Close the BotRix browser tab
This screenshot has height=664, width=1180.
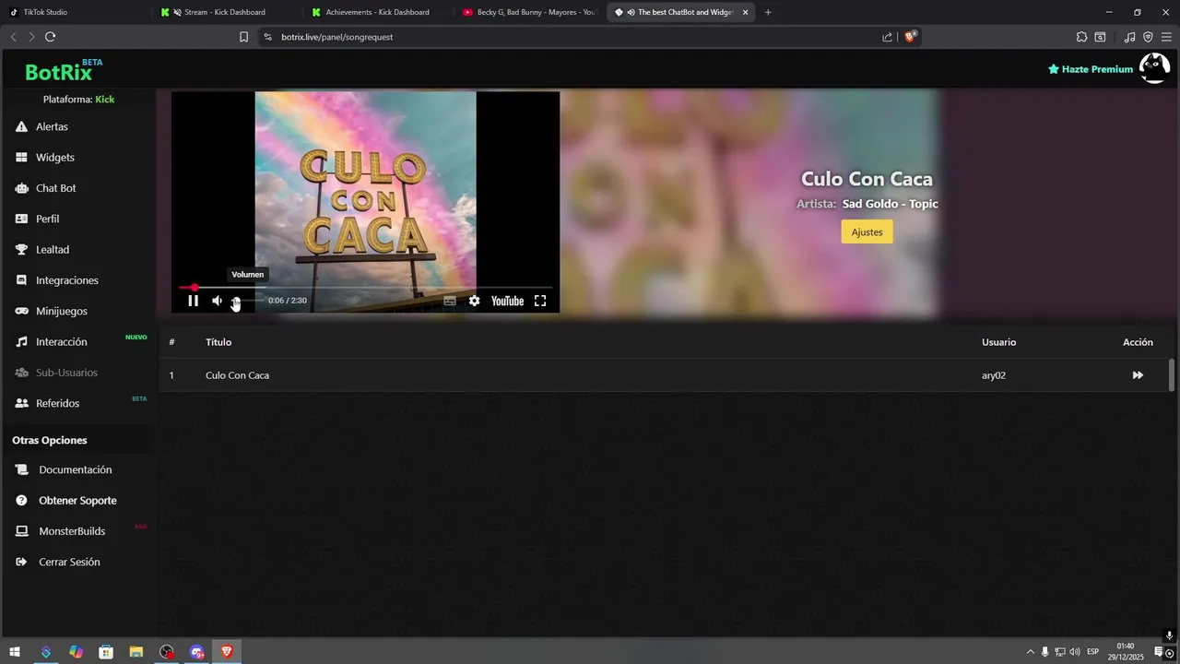point(746,12)
